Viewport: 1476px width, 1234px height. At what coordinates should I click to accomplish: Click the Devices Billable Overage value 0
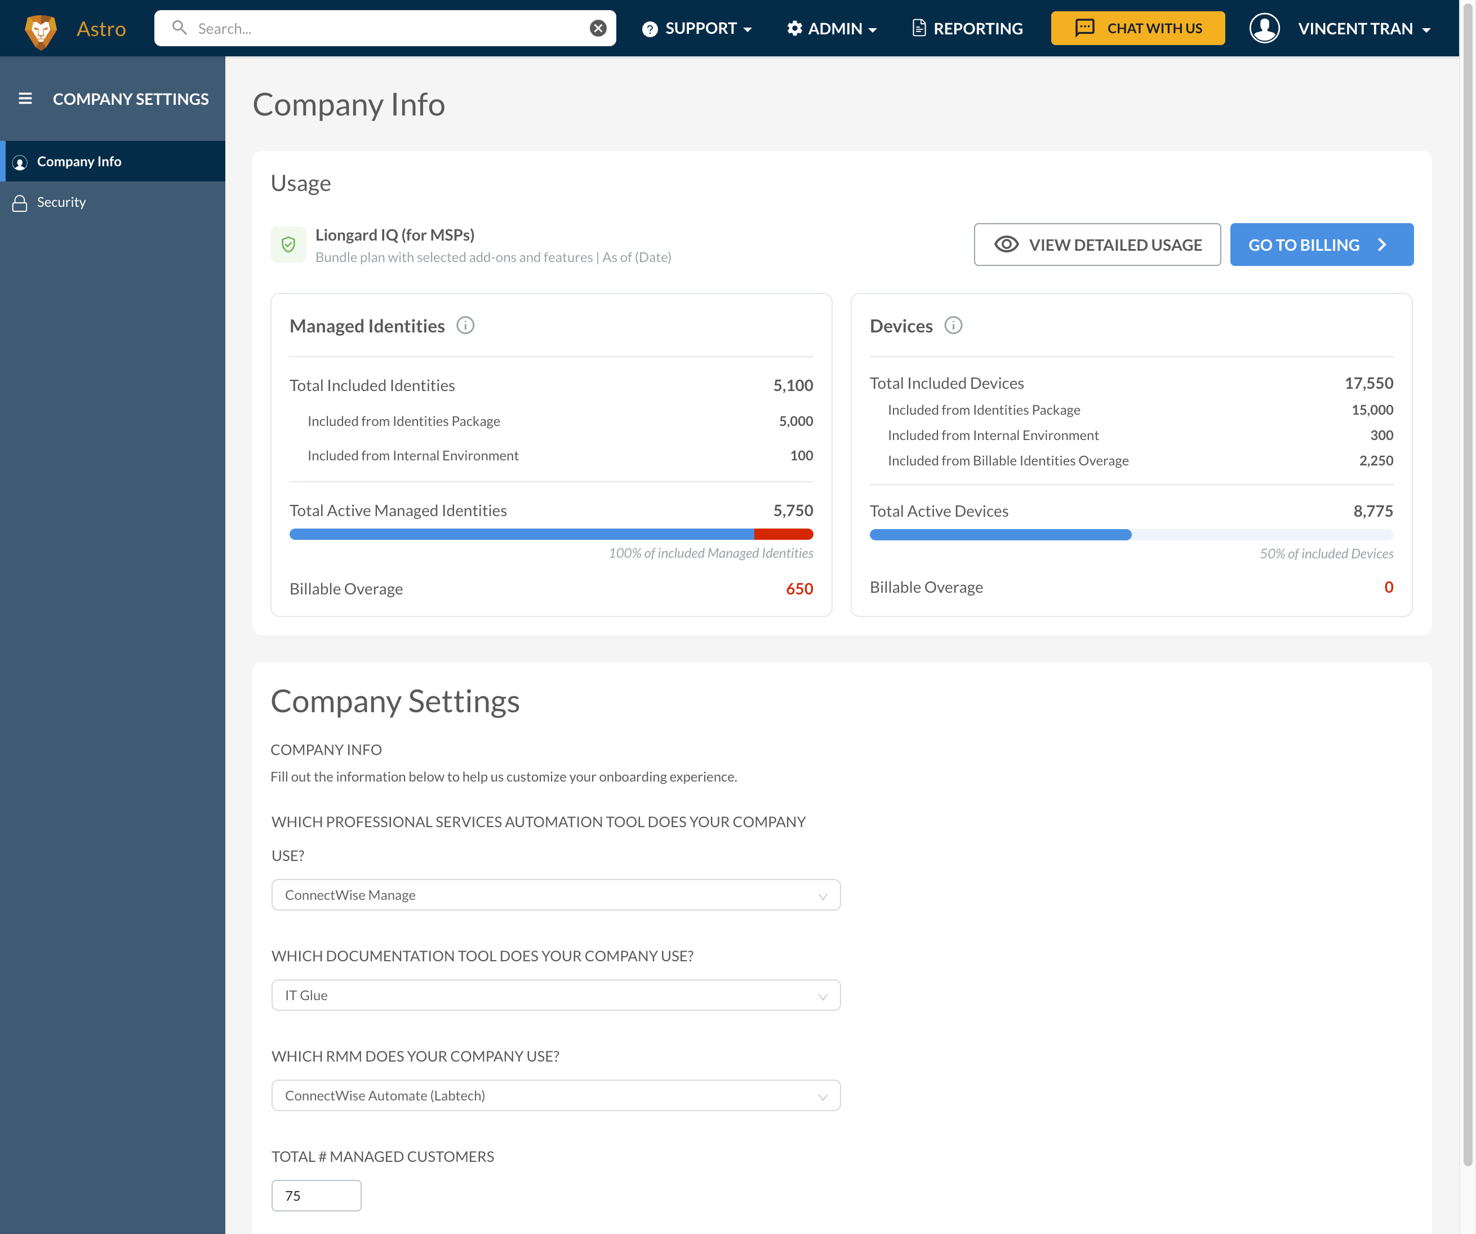coord(1388,587)
